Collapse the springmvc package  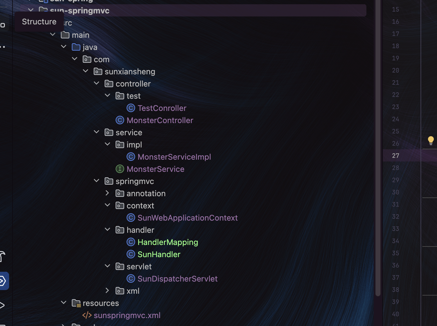pos(96,181)
